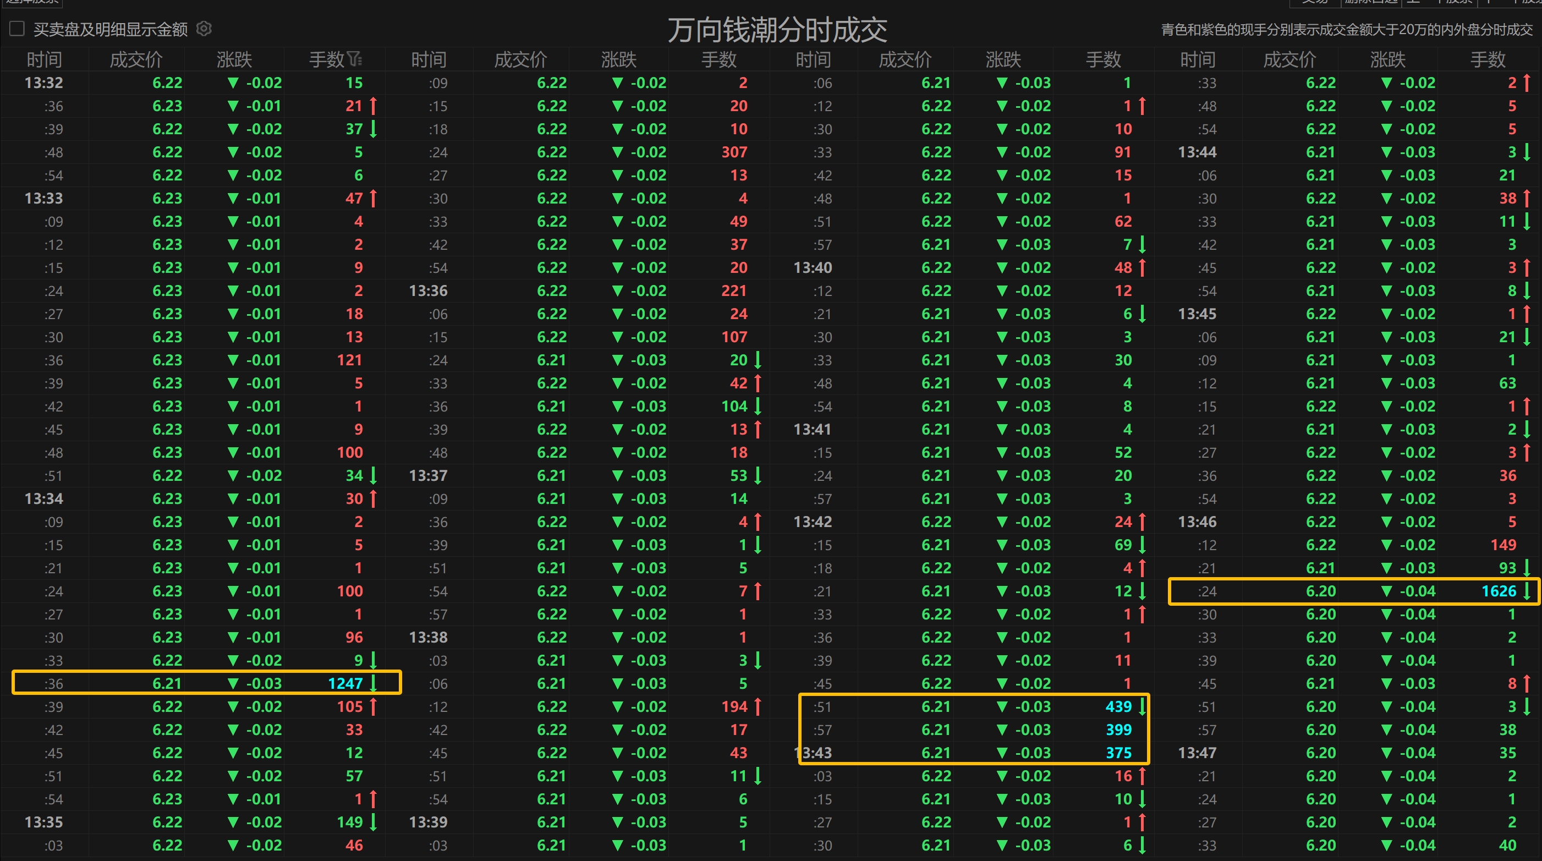Open settings gear next to 显示金额 label
Image resolution: width=1542 pixels, height=861 pixels.
(204, 29)
